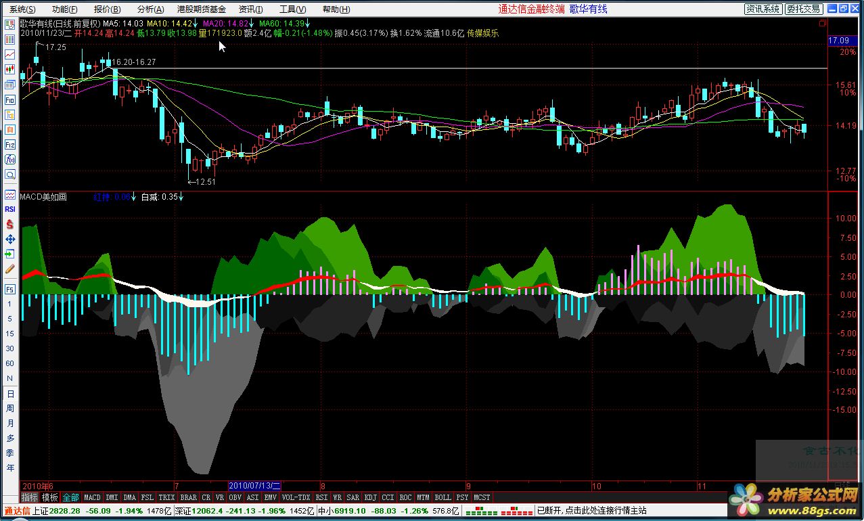Open the F10 company info icon
This screenshot has width=864, height=521.
click(x=10, y=99)
